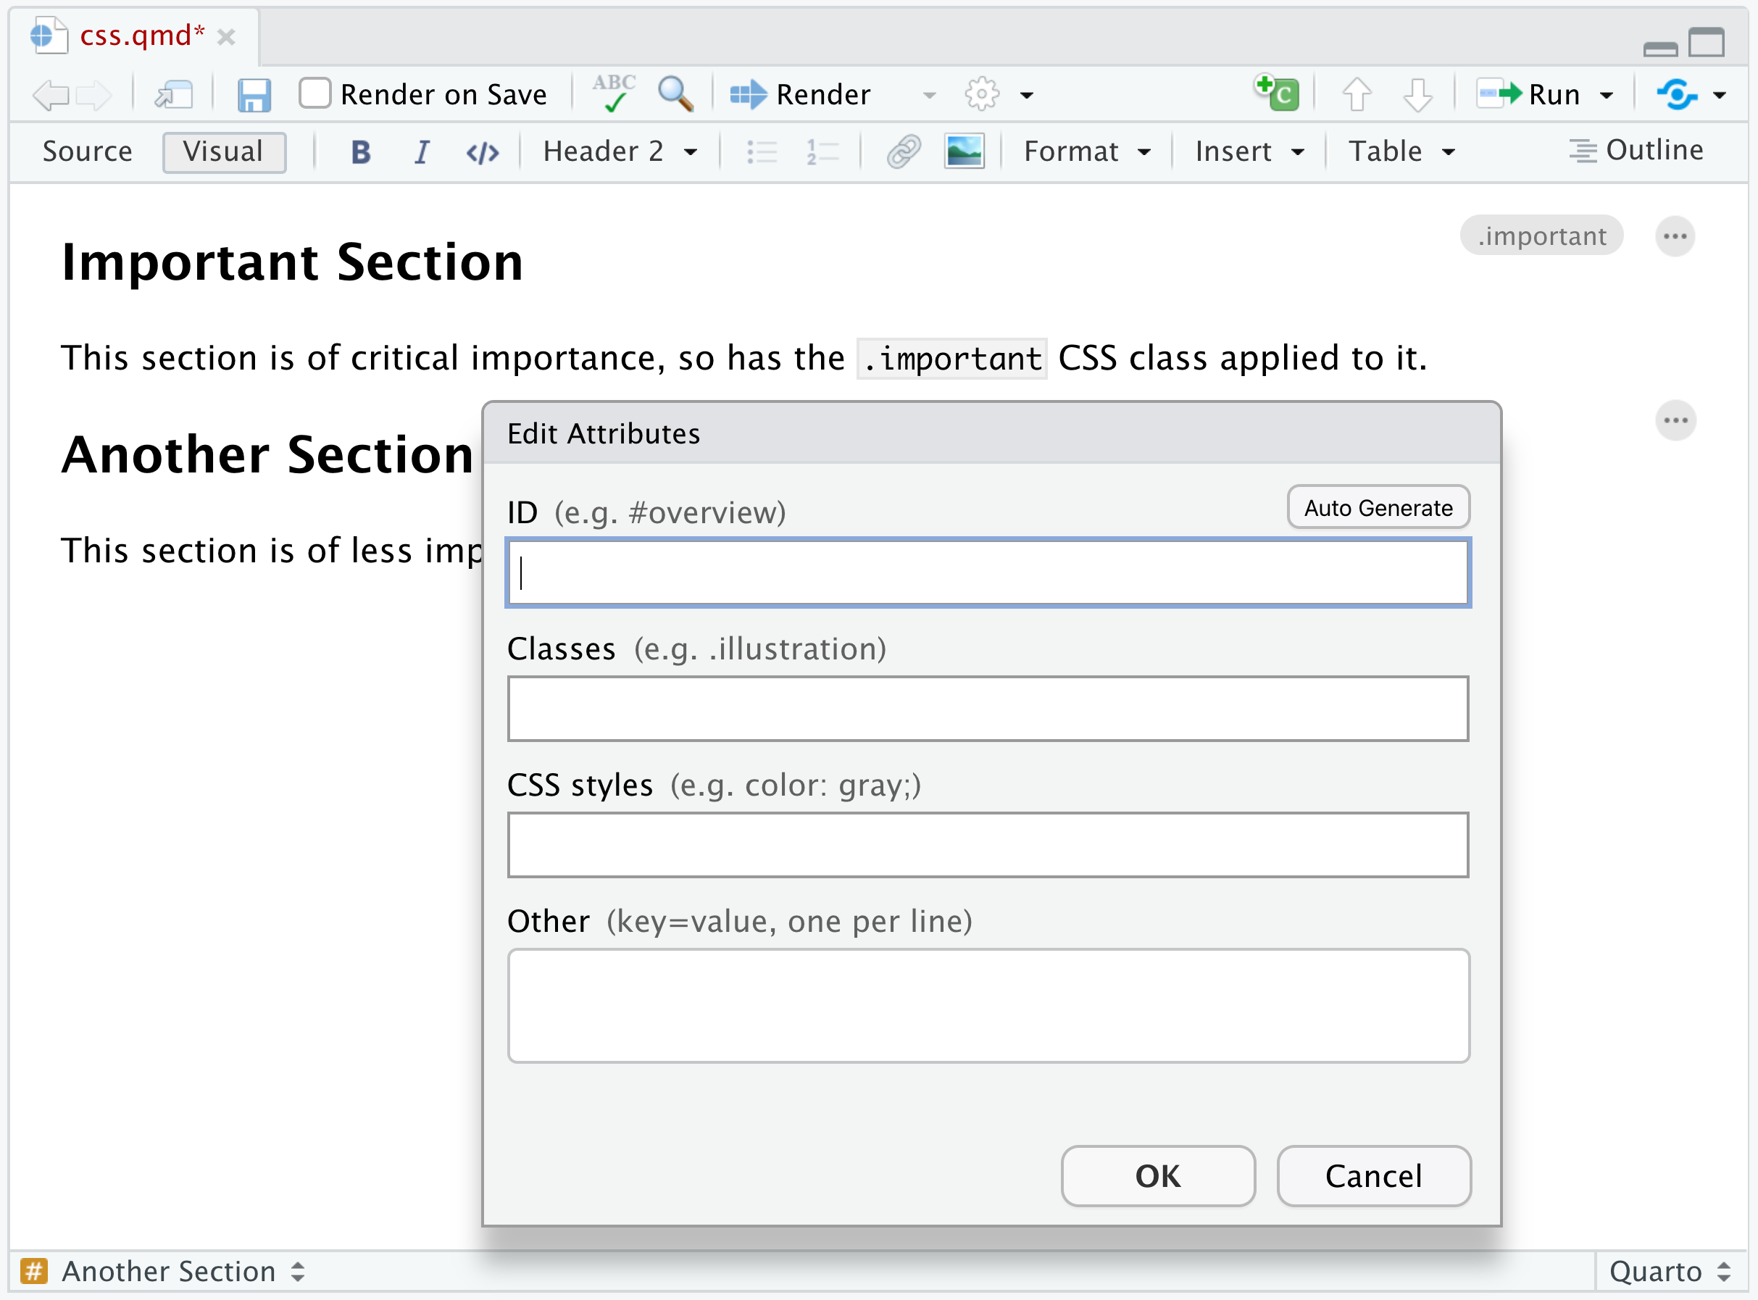Click the Find/Replace magnifier icon
This screenshot has width=1758, height=1300.
click(675, 93)
